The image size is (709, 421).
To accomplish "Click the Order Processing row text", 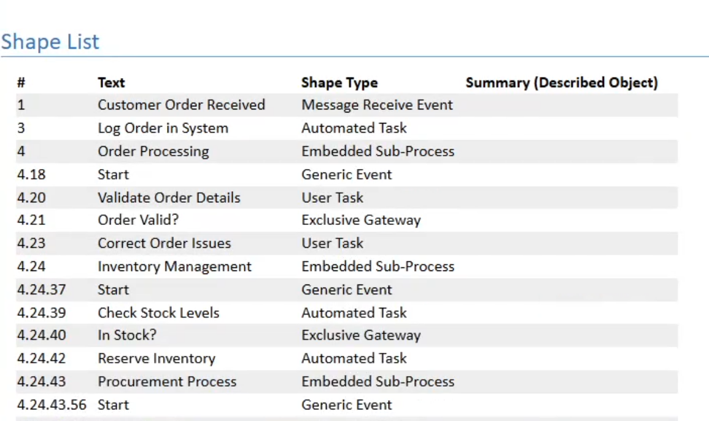I will click(x=153, y=151).
